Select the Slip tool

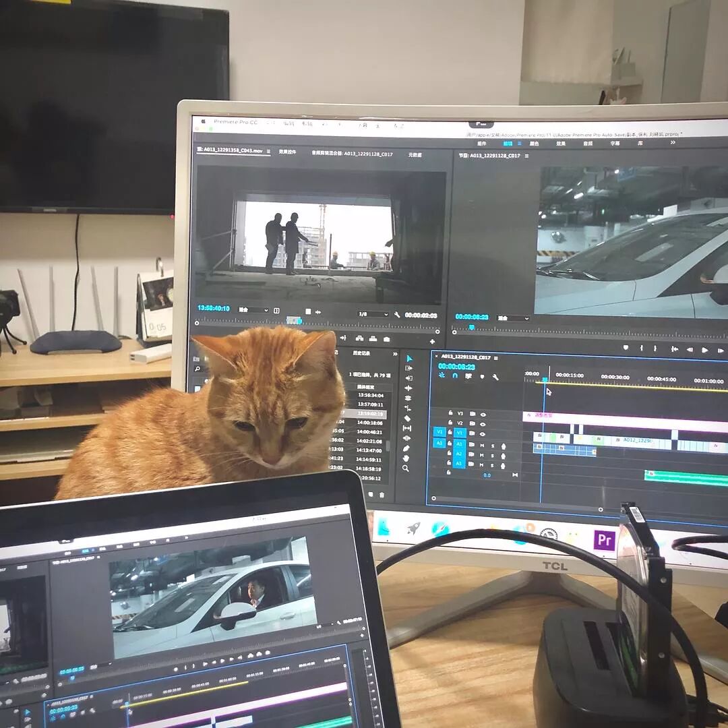pos(406,428)
